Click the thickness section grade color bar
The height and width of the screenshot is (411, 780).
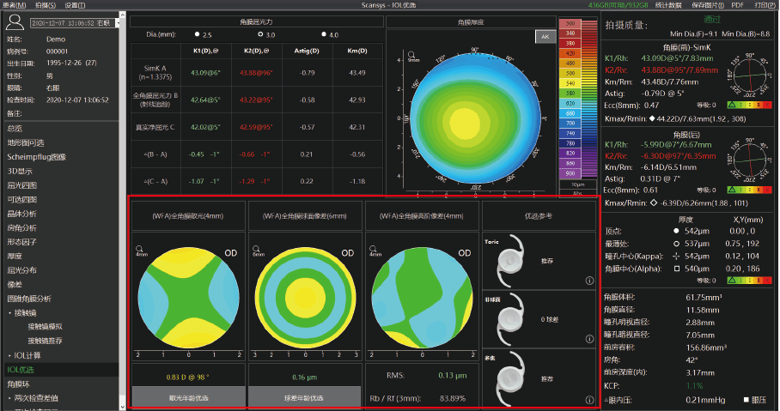pos(750,281)
